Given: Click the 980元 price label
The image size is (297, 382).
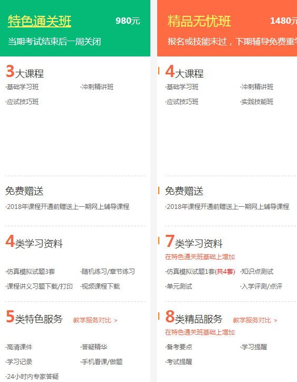Looking at the screenshot, I should pyautogui.click(x=128, y=21).
